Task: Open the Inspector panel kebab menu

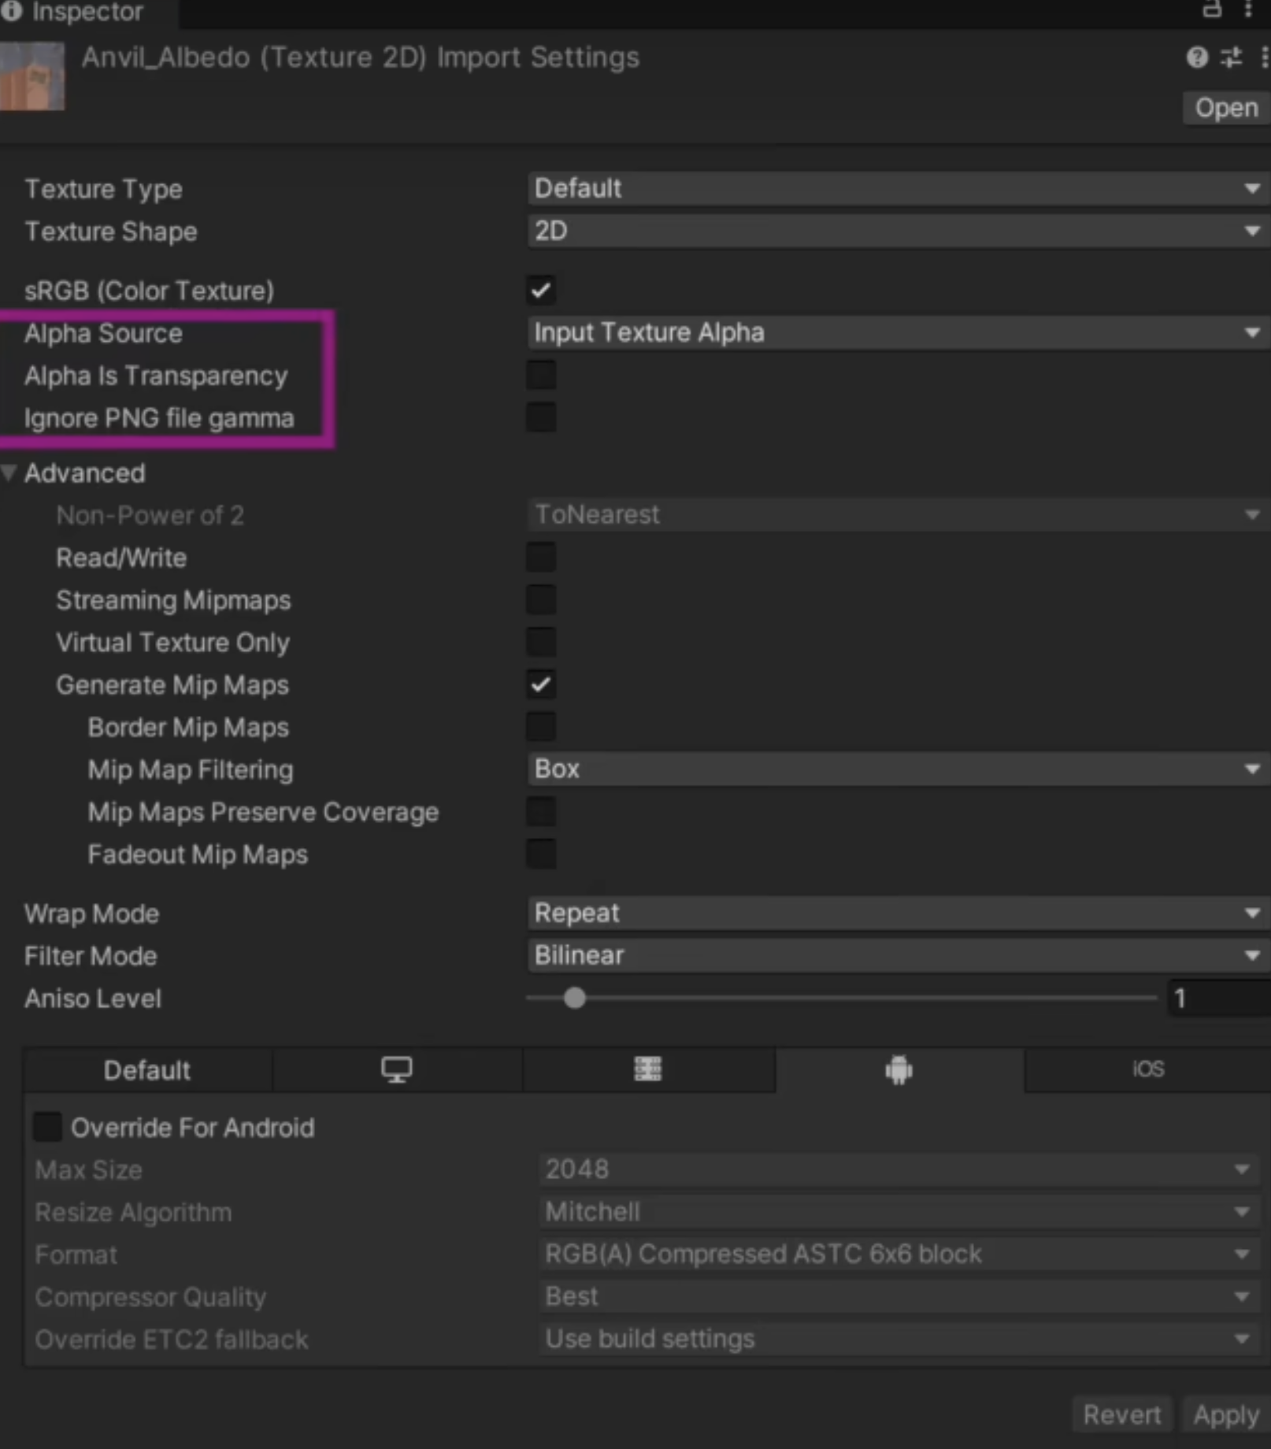Action: point(1249,9)
